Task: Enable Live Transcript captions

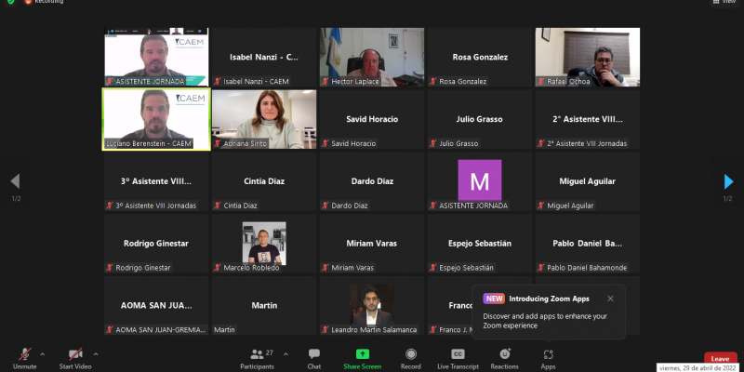Action: click(x=458, y=358)
